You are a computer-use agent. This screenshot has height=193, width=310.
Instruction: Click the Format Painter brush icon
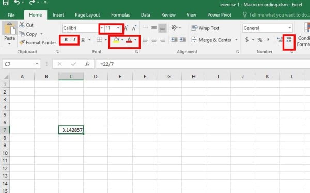pyautogui.click(x=22, y=42)
